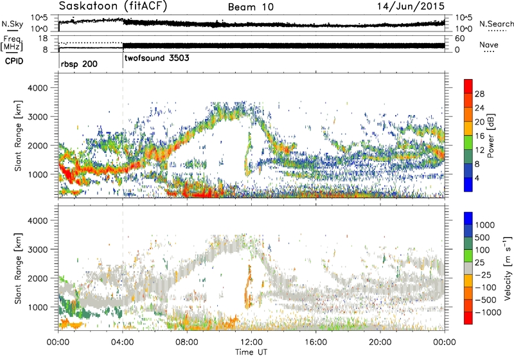Click the 'N.Sky' legend label
Image resolution: width=514 pixels, height=356 pixels.
point(12,24)
